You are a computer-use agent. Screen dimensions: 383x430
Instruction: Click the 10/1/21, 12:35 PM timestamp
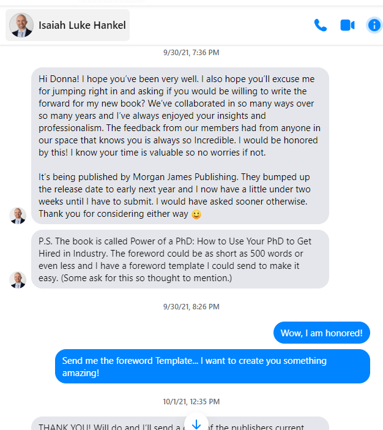pyautogui.click(x=191, y=402)
